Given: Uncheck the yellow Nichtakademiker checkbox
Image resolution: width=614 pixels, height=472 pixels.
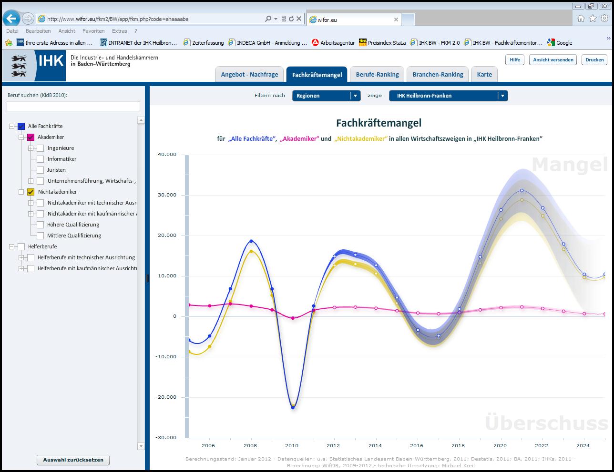Looking at the screenshot, I should coord(31,192).
